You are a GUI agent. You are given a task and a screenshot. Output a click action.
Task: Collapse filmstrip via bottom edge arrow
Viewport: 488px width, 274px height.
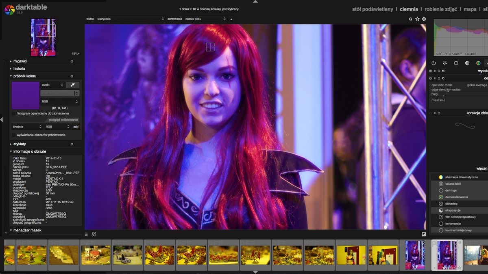(x=255, y=272)
